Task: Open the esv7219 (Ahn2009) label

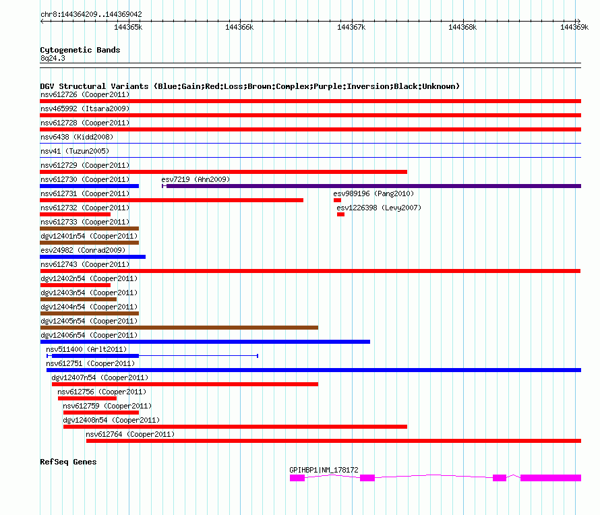Action: pyautogui.click(x=196, y=179)
